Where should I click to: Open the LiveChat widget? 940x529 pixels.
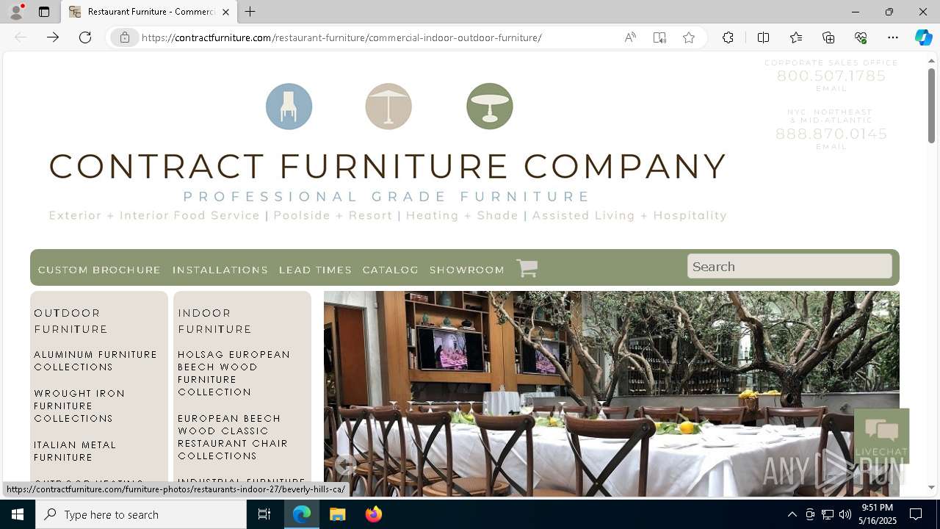click(881, 436)
